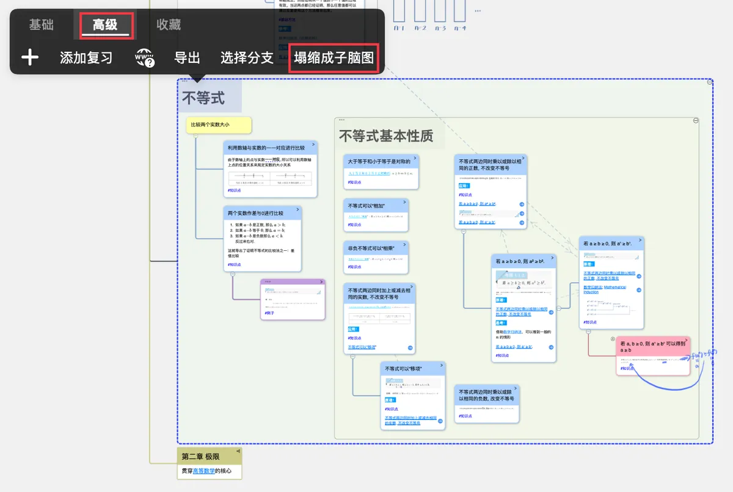Collapse the branch under 同时加上或减去相同的实数 card
733x492 pixels.
352,357
